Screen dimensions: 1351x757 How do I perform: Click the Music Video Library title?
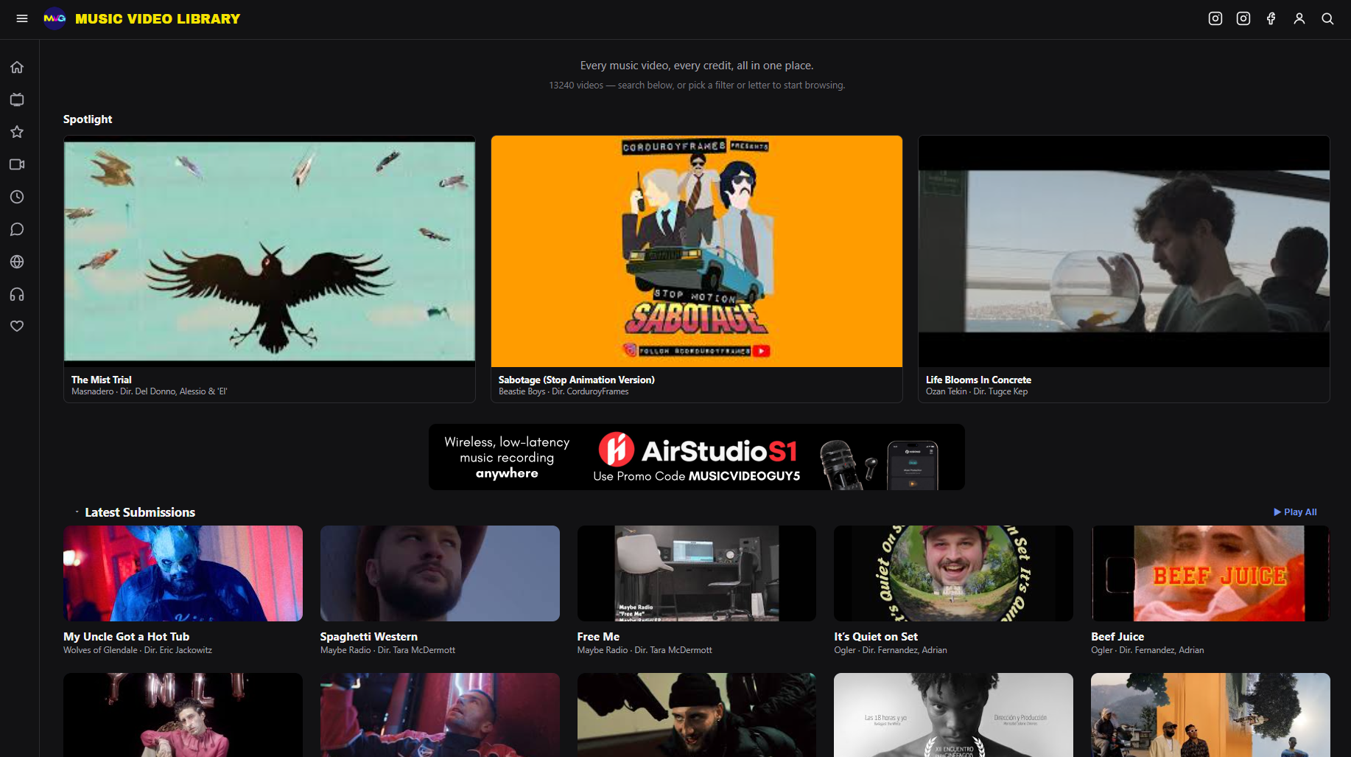(158, 18)
